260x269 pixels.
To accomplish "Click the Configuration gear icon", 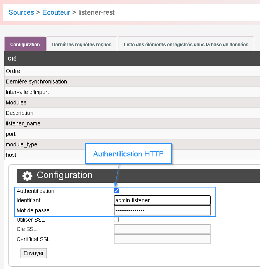I will coord(27,176).
